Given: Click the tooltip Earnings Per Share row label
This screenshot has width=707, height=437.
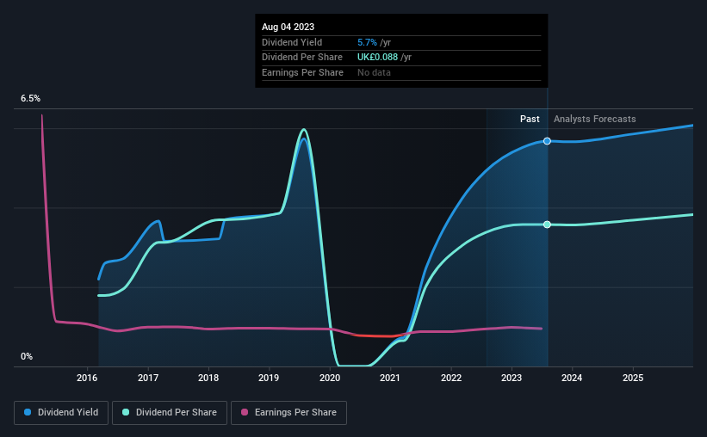Looking at the screenshot, I should [x=302, y=72].
